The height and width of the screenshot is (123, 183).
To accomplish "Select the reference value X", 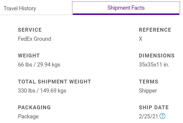I will (x=140, y=39).
